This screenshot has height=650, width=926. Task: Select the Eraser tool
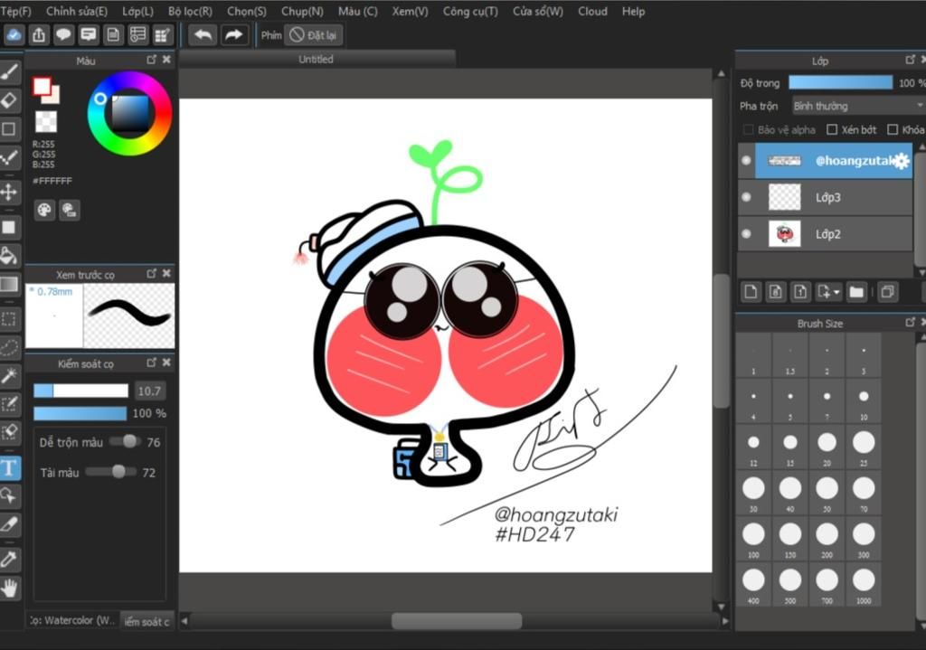[x=9, y=100]
